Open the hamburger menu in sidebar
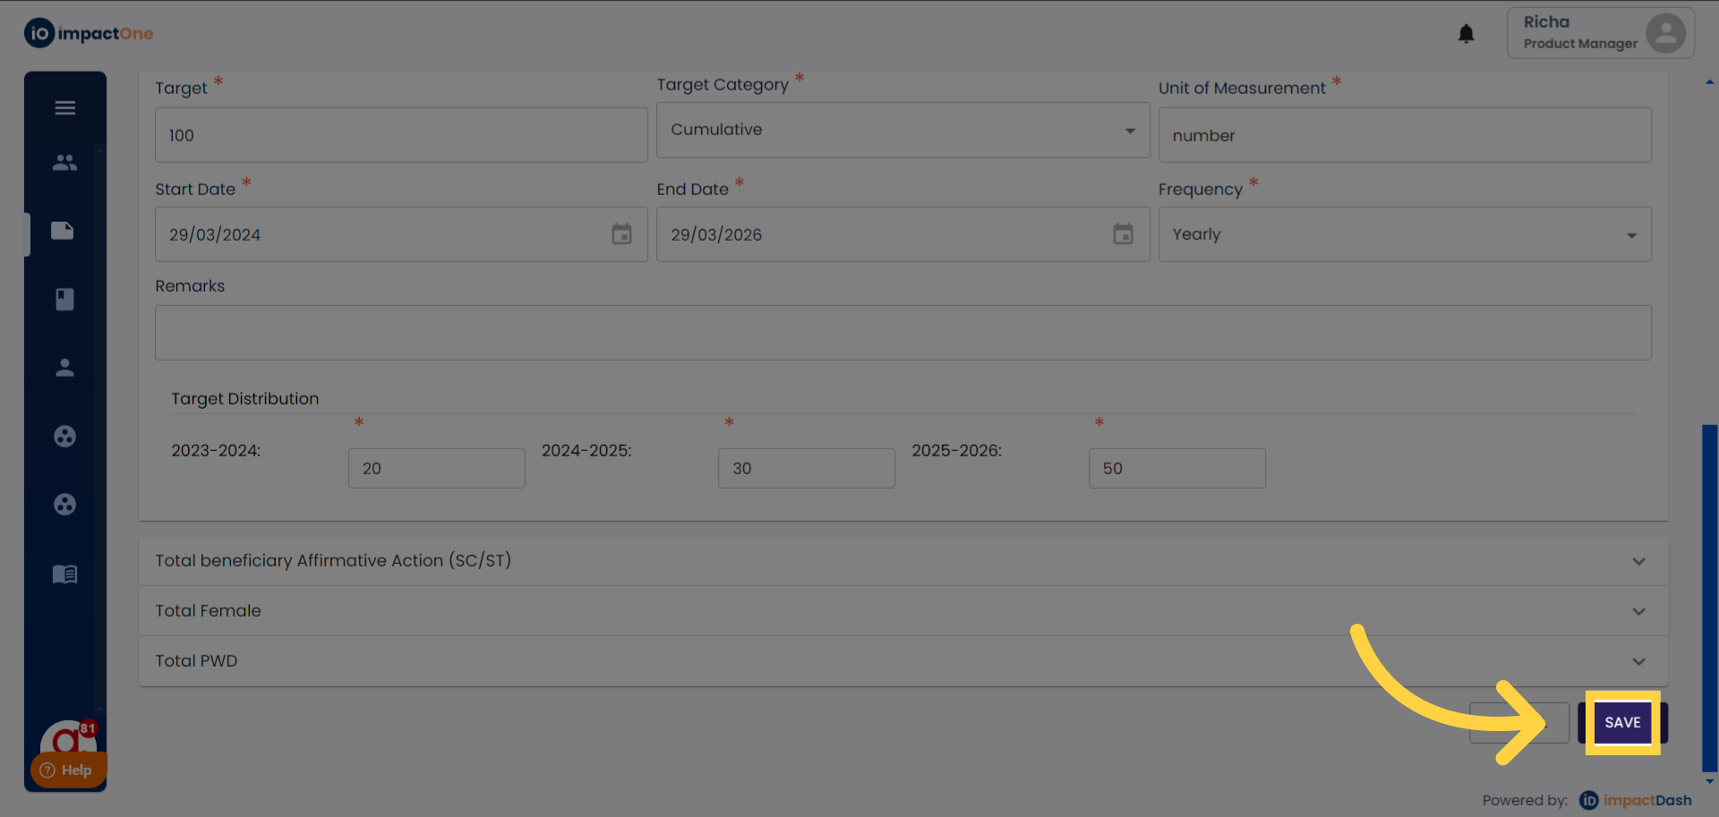The height and width of the screenshot is (817, 1719). pos(64,108)
